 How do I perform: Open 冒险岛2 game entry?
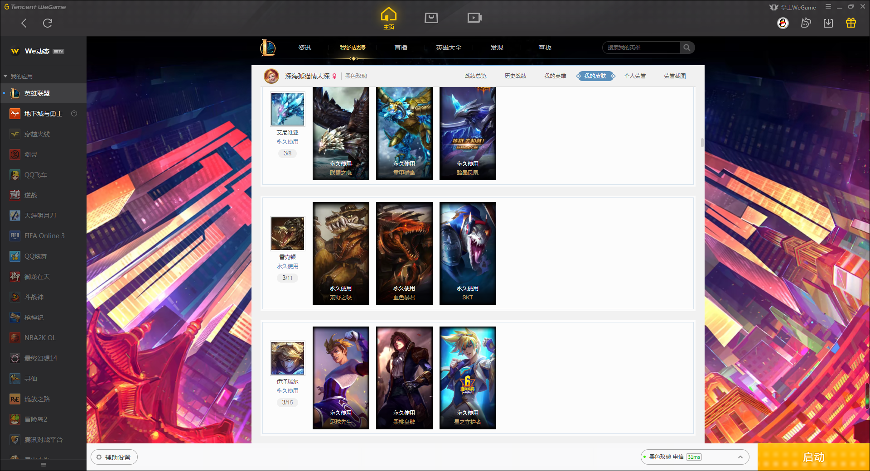tap(43, 419)
